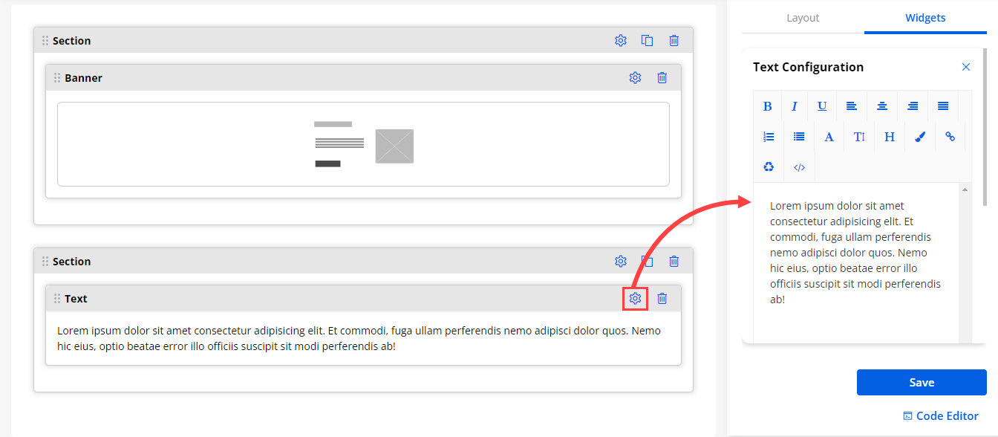Open the Code Editor link
The height and width of the screenshot is (437, 998).
point(941,416)
